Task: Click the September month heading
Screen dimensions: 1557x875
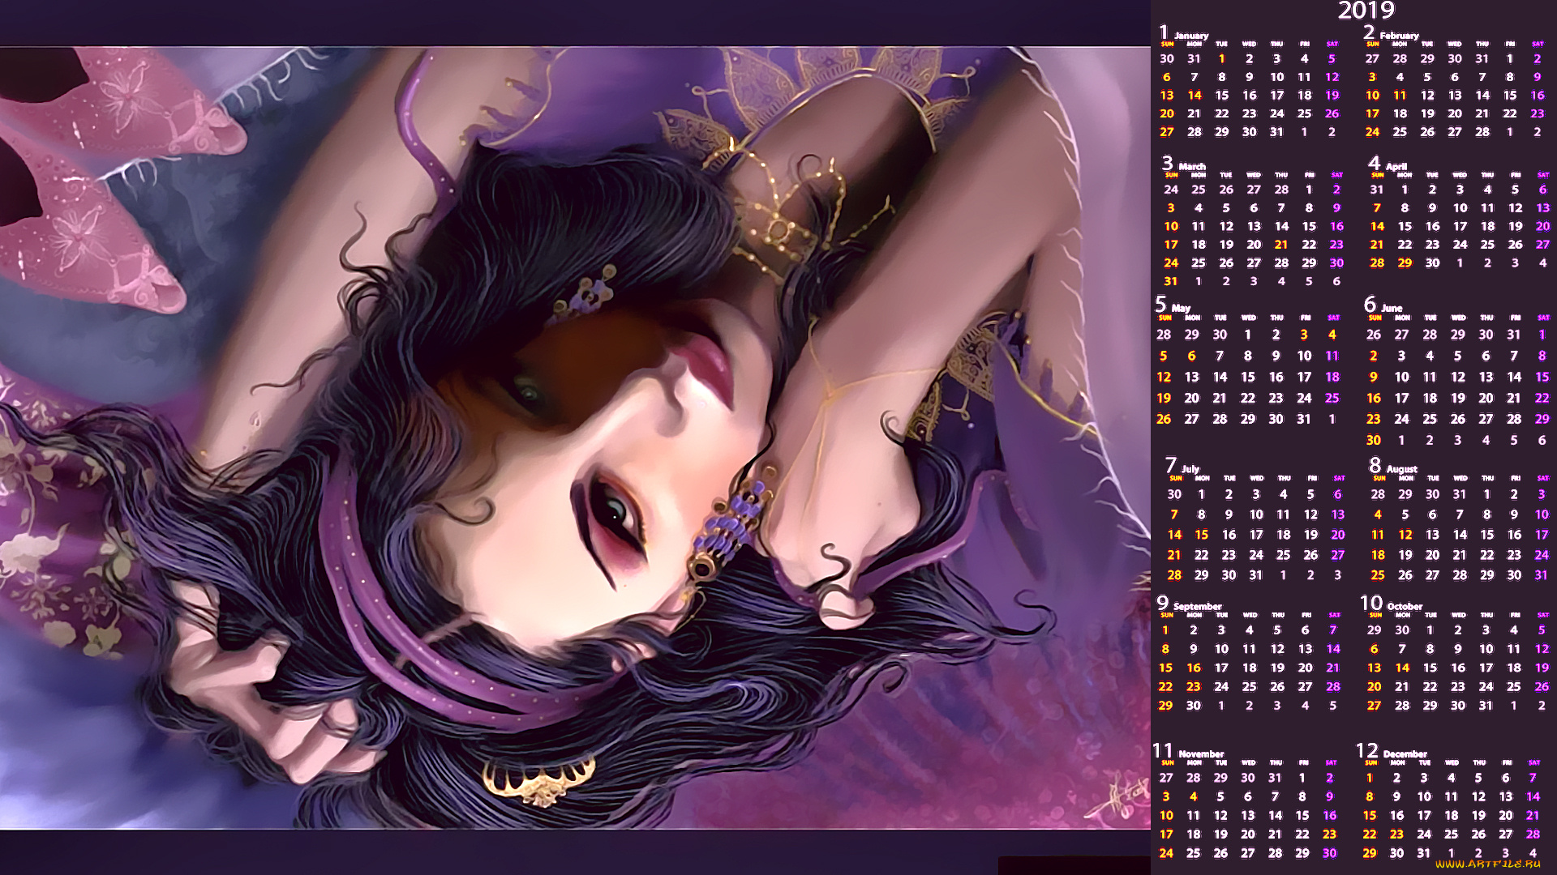Action: pyautogui.click(x=1197, y=606)
